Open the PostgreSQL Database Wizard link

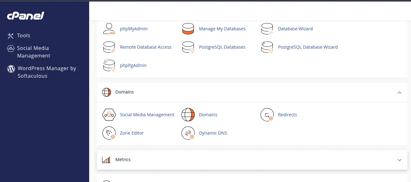(x=308, y=47)
